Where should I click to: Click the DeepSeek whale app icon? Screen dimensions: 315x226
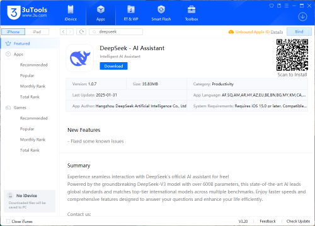pyautogui.click(x=80, y=58)
